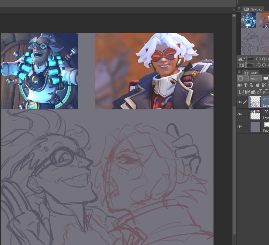Tick the checkbox on the 100% layer
Screen dimensions: 269x245
[x=246, y=114]
